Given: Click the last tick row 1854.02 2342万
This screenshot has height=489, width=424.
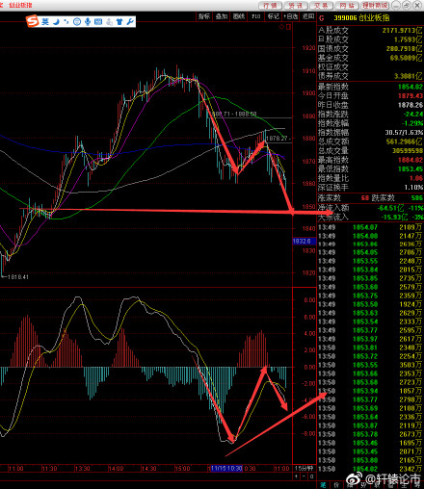Looking at the screenshot, I should pos(370,469).
